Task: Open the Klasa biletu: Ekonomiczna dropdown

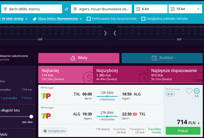Action: [60, 19]
